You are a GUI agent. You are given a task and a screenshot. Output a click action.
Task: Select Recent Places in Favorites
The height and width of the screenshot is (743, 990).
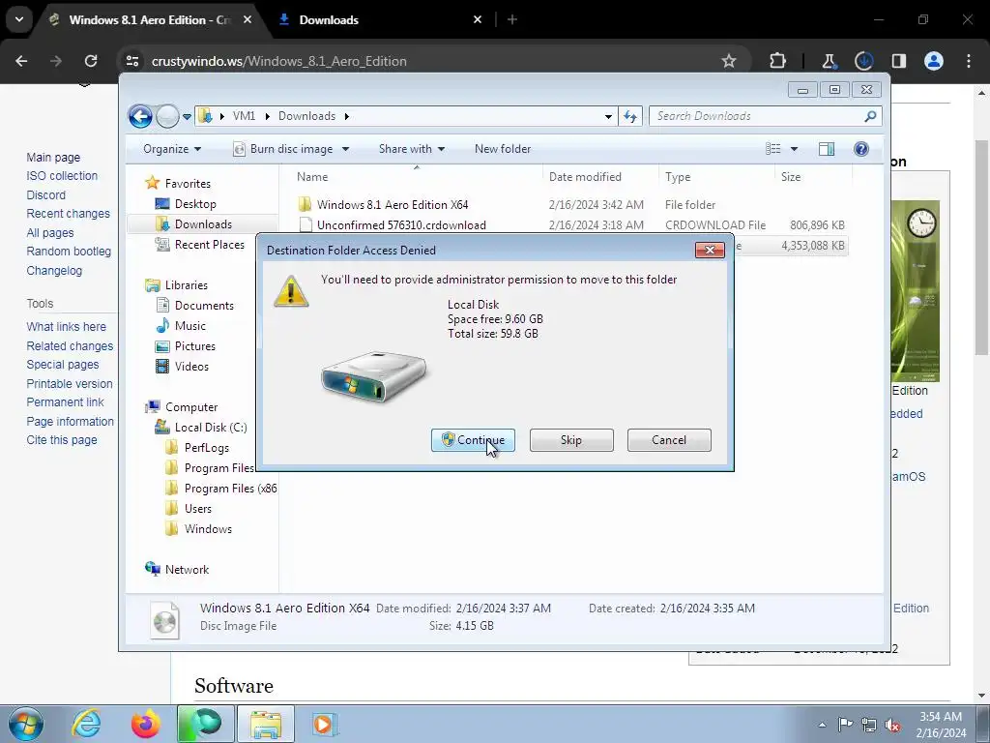pos(209,245)
